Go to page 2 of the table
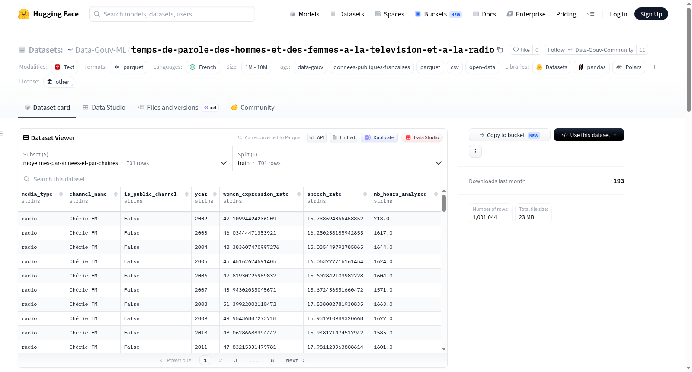 tap(221, 360)
